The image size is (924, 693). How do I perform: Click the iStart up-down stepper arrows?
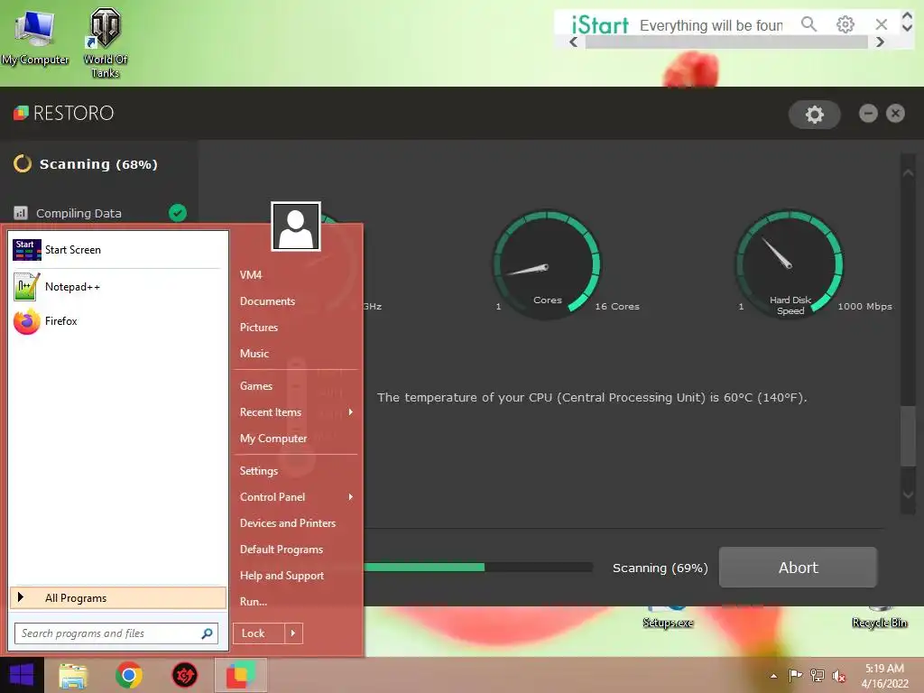907,21
